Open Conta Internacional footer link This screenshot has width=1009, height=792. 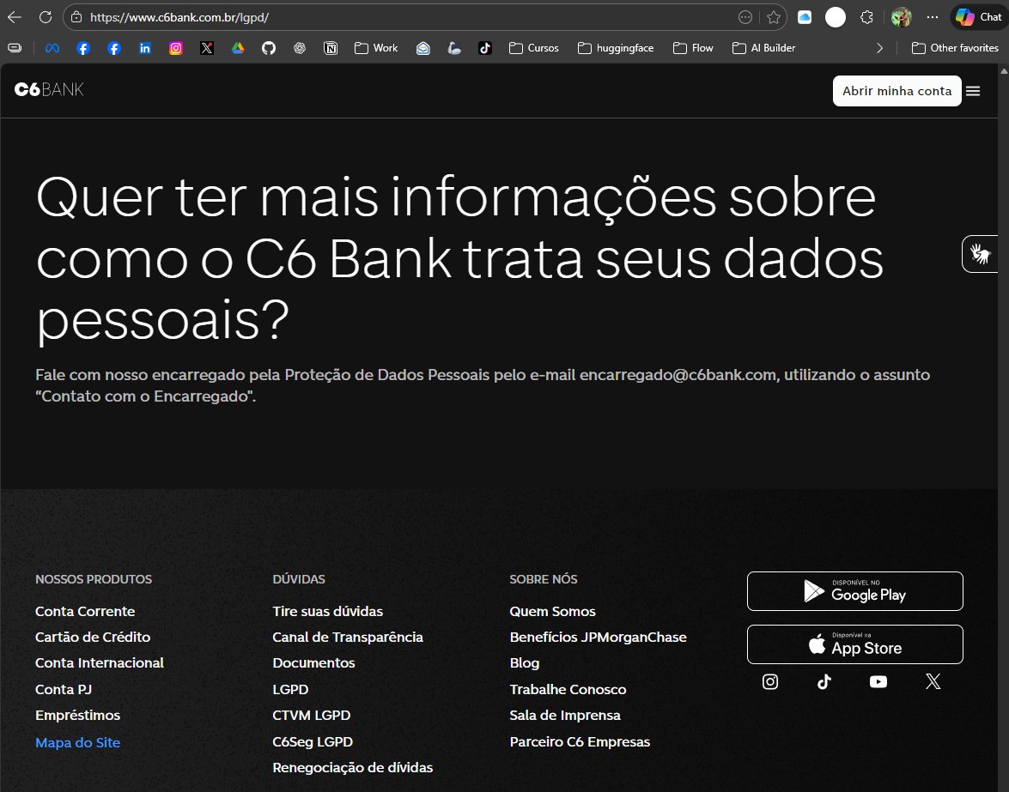pos(100,662)
